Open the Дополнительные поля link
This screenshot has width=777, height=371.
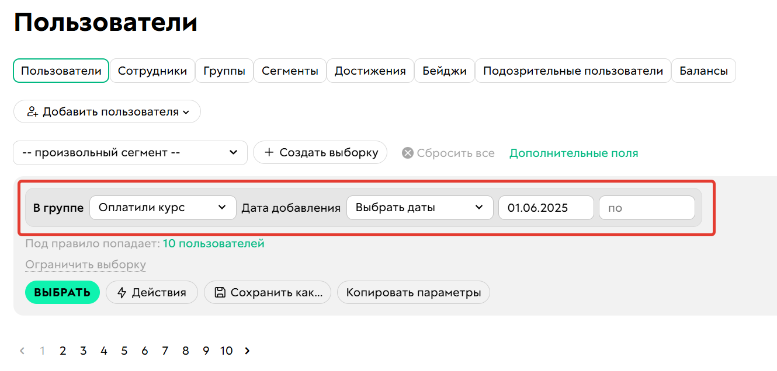click(574, 153)
